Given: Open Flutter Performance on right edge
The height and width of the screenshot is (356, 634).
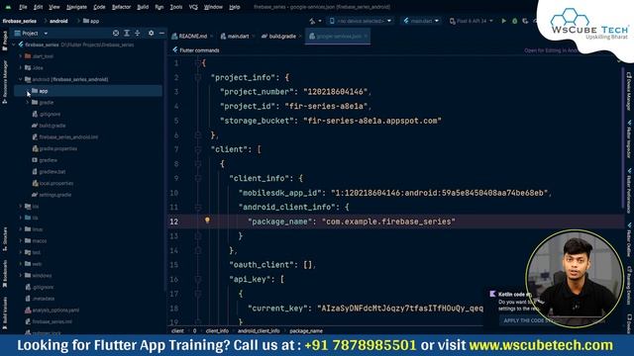Looking at the screenshot, I should pos(629,191).
